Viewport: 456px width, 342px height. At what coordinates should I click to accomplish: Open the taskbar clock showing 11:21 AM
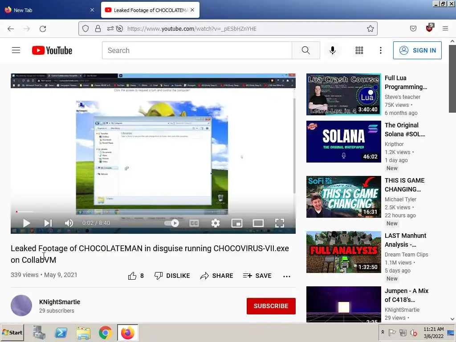tap(434, 332)
